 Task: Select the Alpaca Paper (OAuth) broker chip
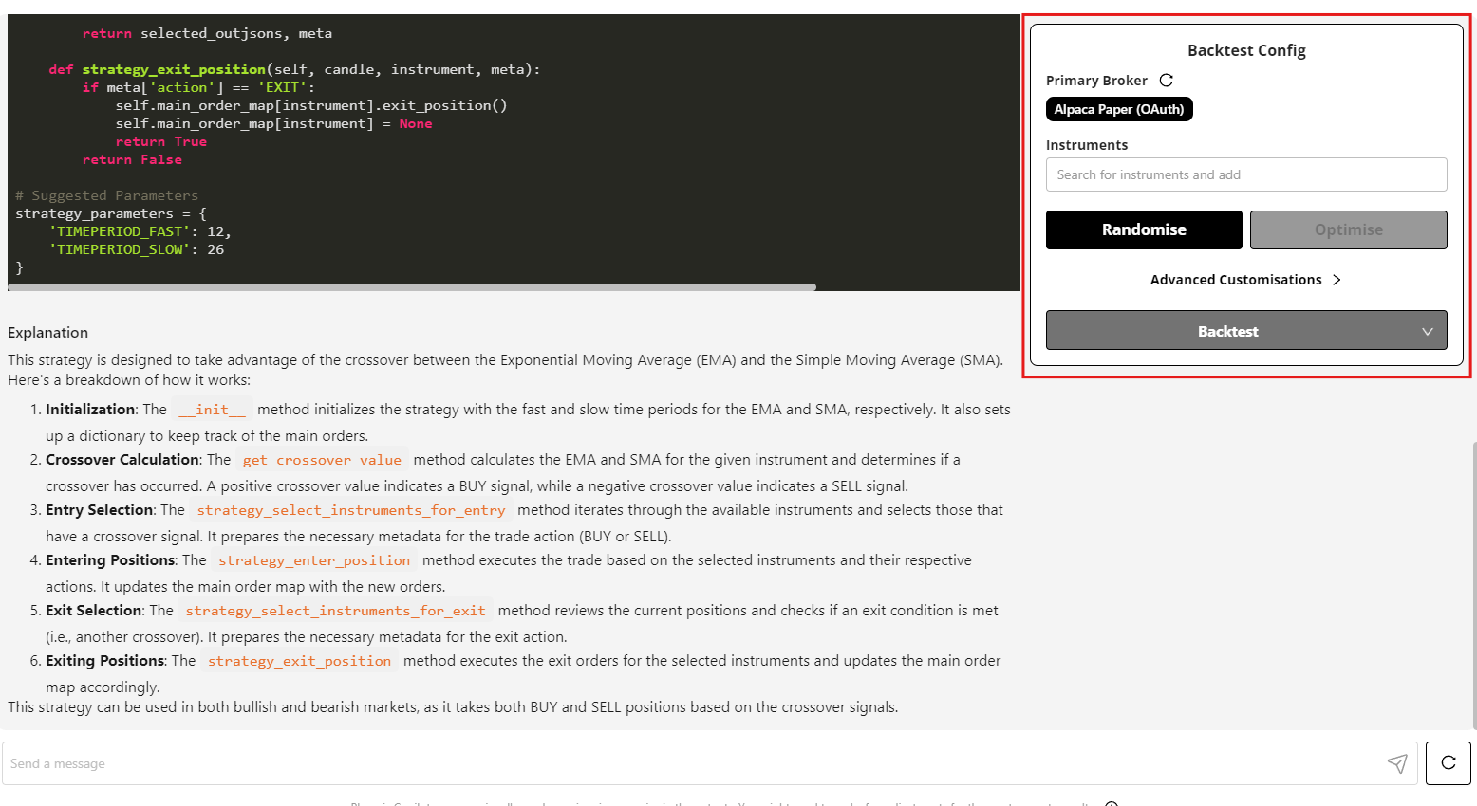click(x=1119, y=109)
